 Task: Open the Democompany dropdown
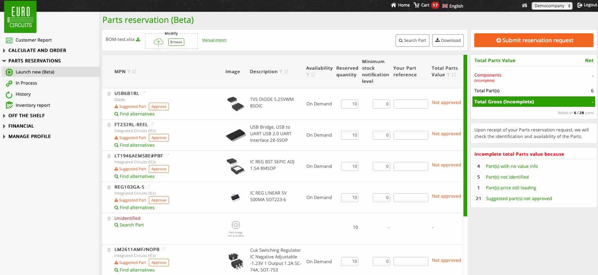552,6
